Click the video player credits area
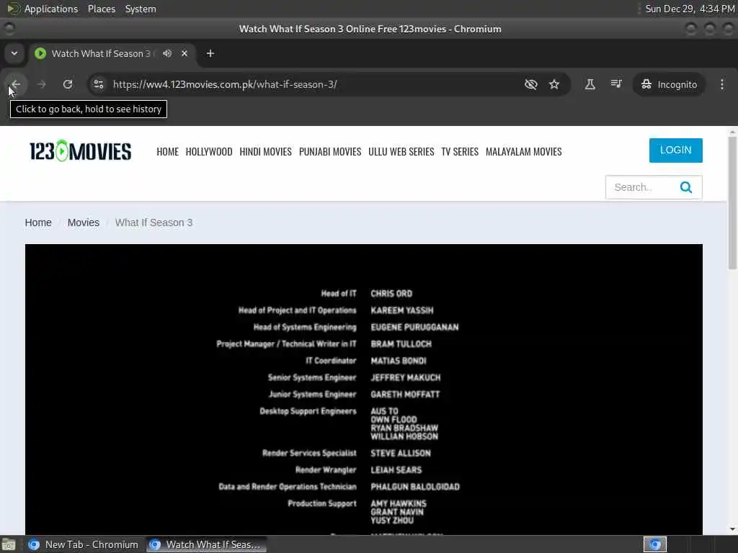 coord(363,390)
